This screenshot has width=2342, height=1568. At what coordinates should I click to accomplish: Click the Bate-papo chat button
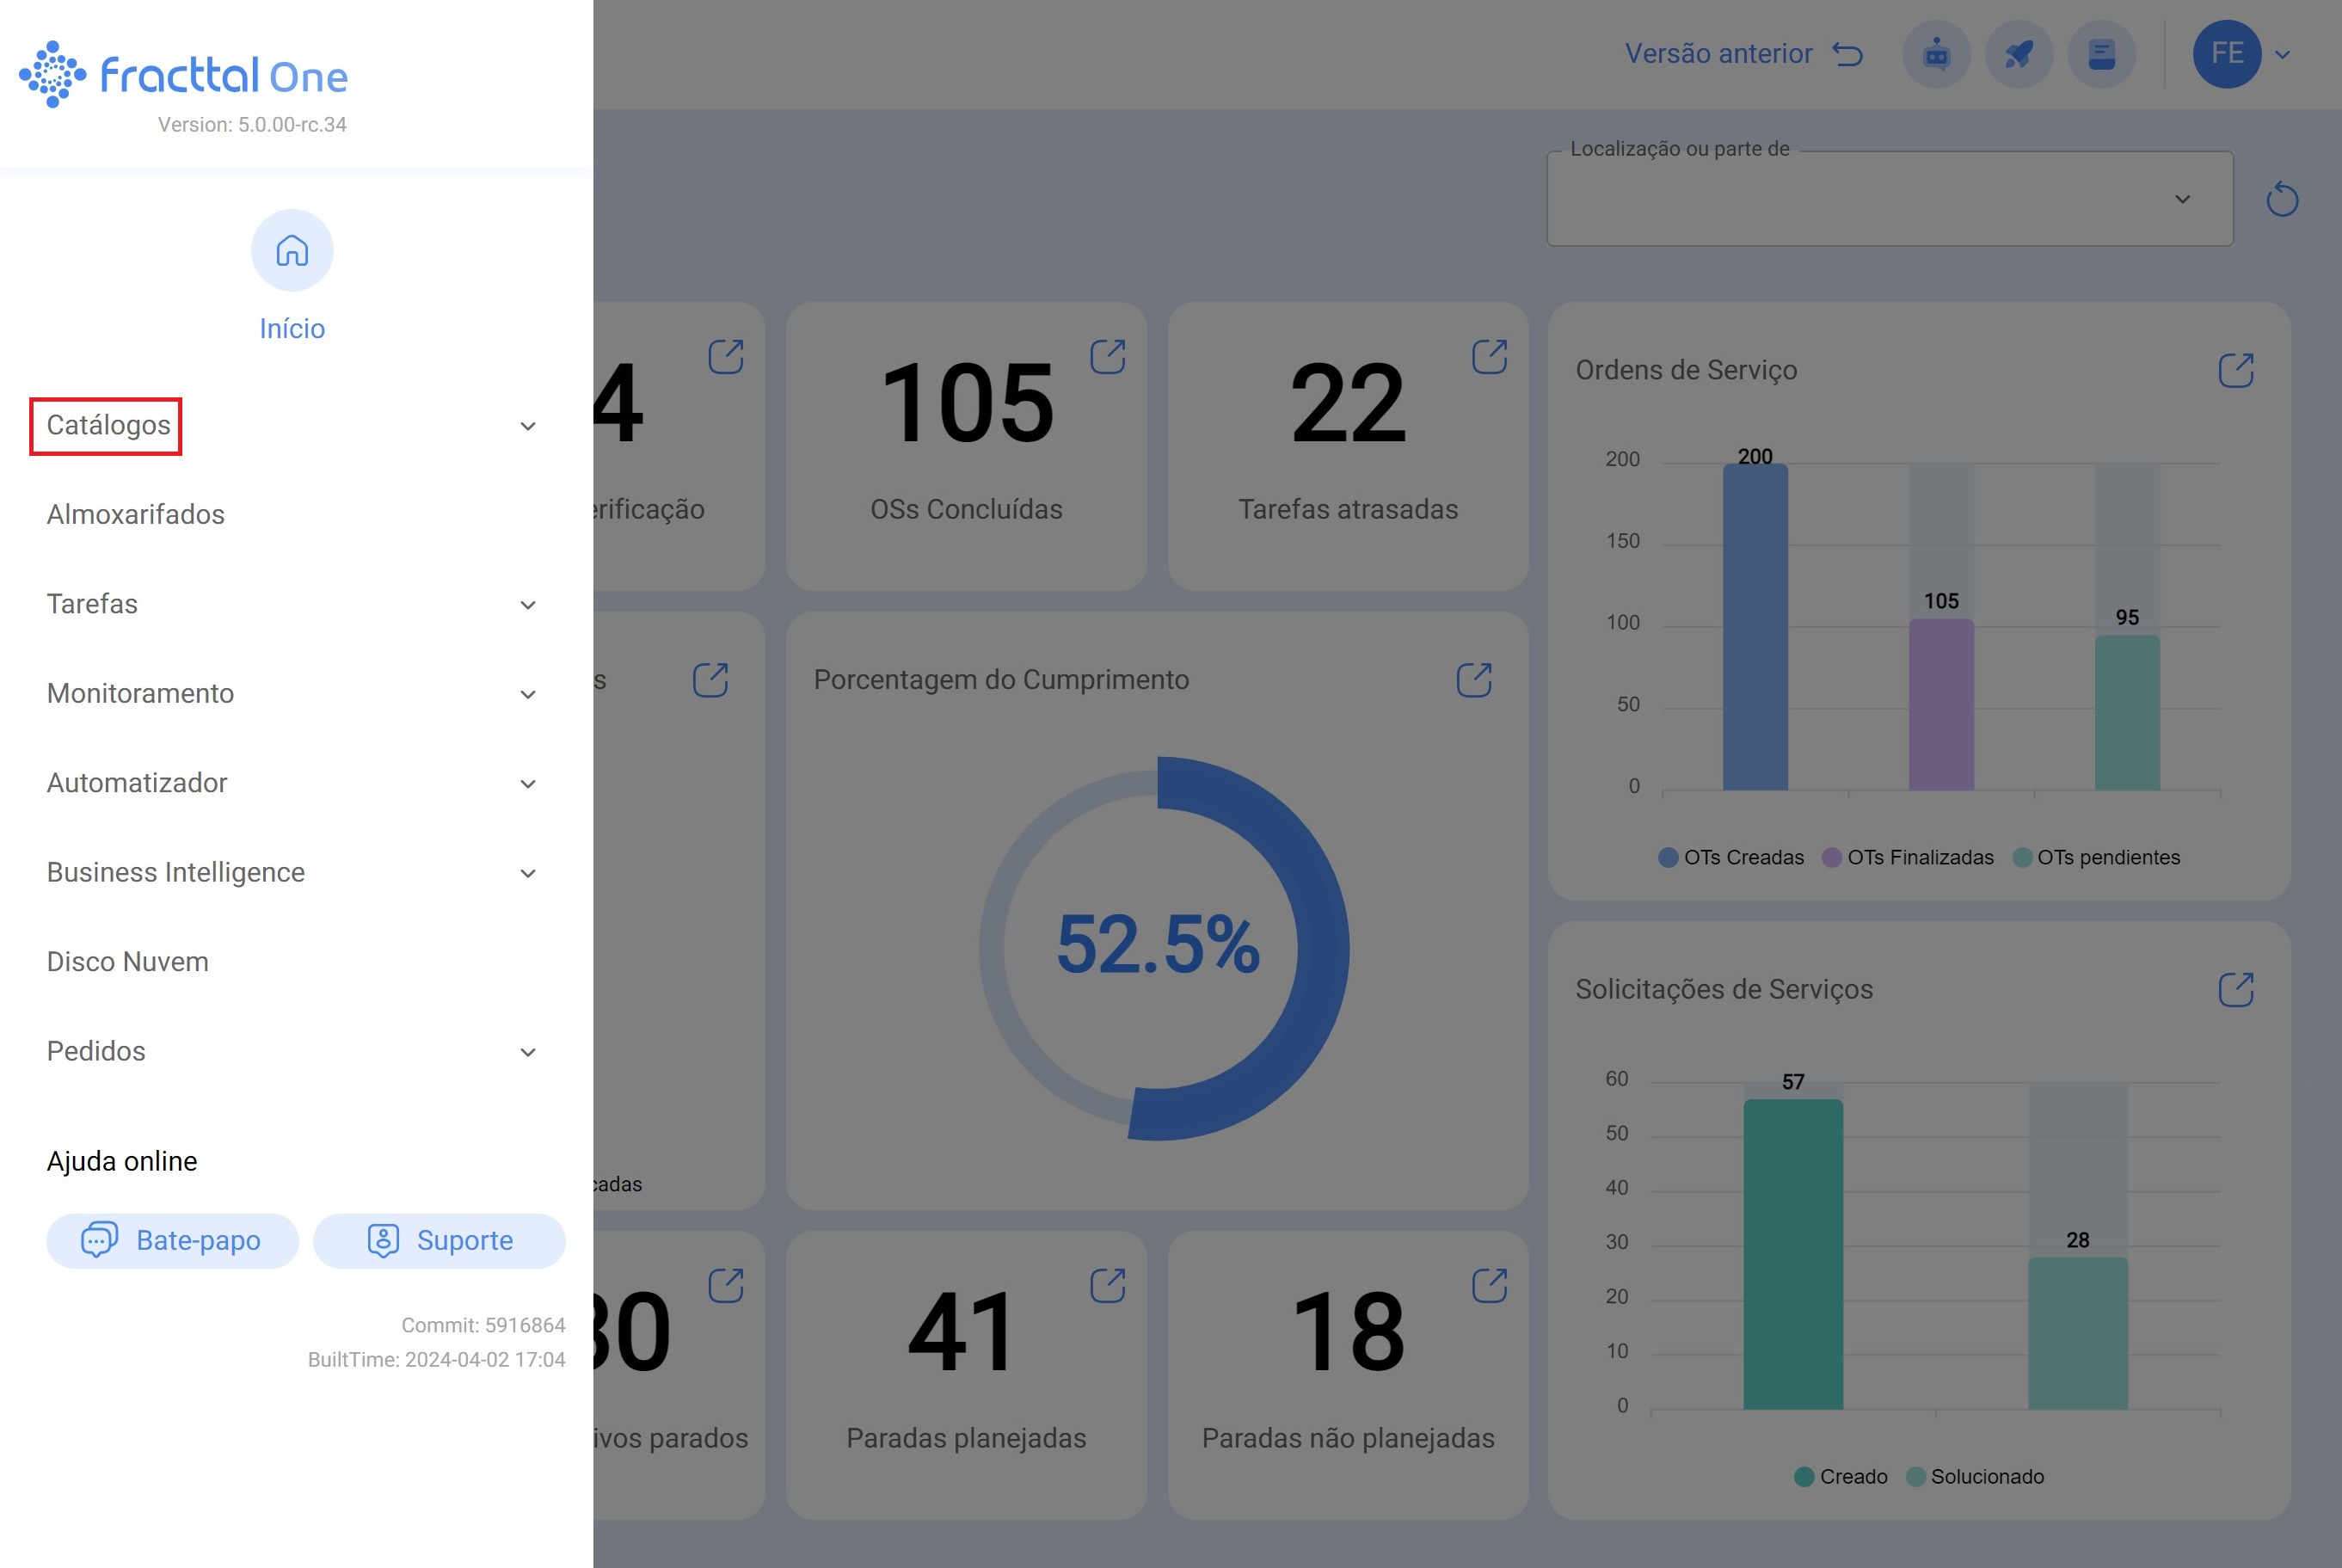pyautogui.click(x=172, y=1240)
